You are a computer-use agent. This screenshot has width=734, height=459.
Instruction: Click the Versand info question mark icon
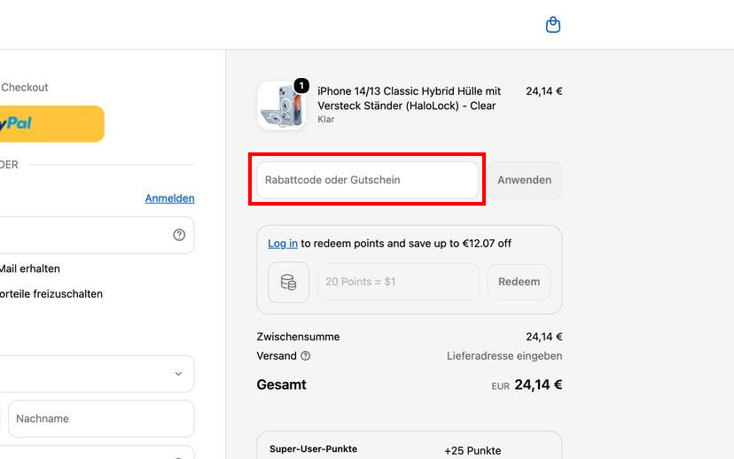coord(305,356)
